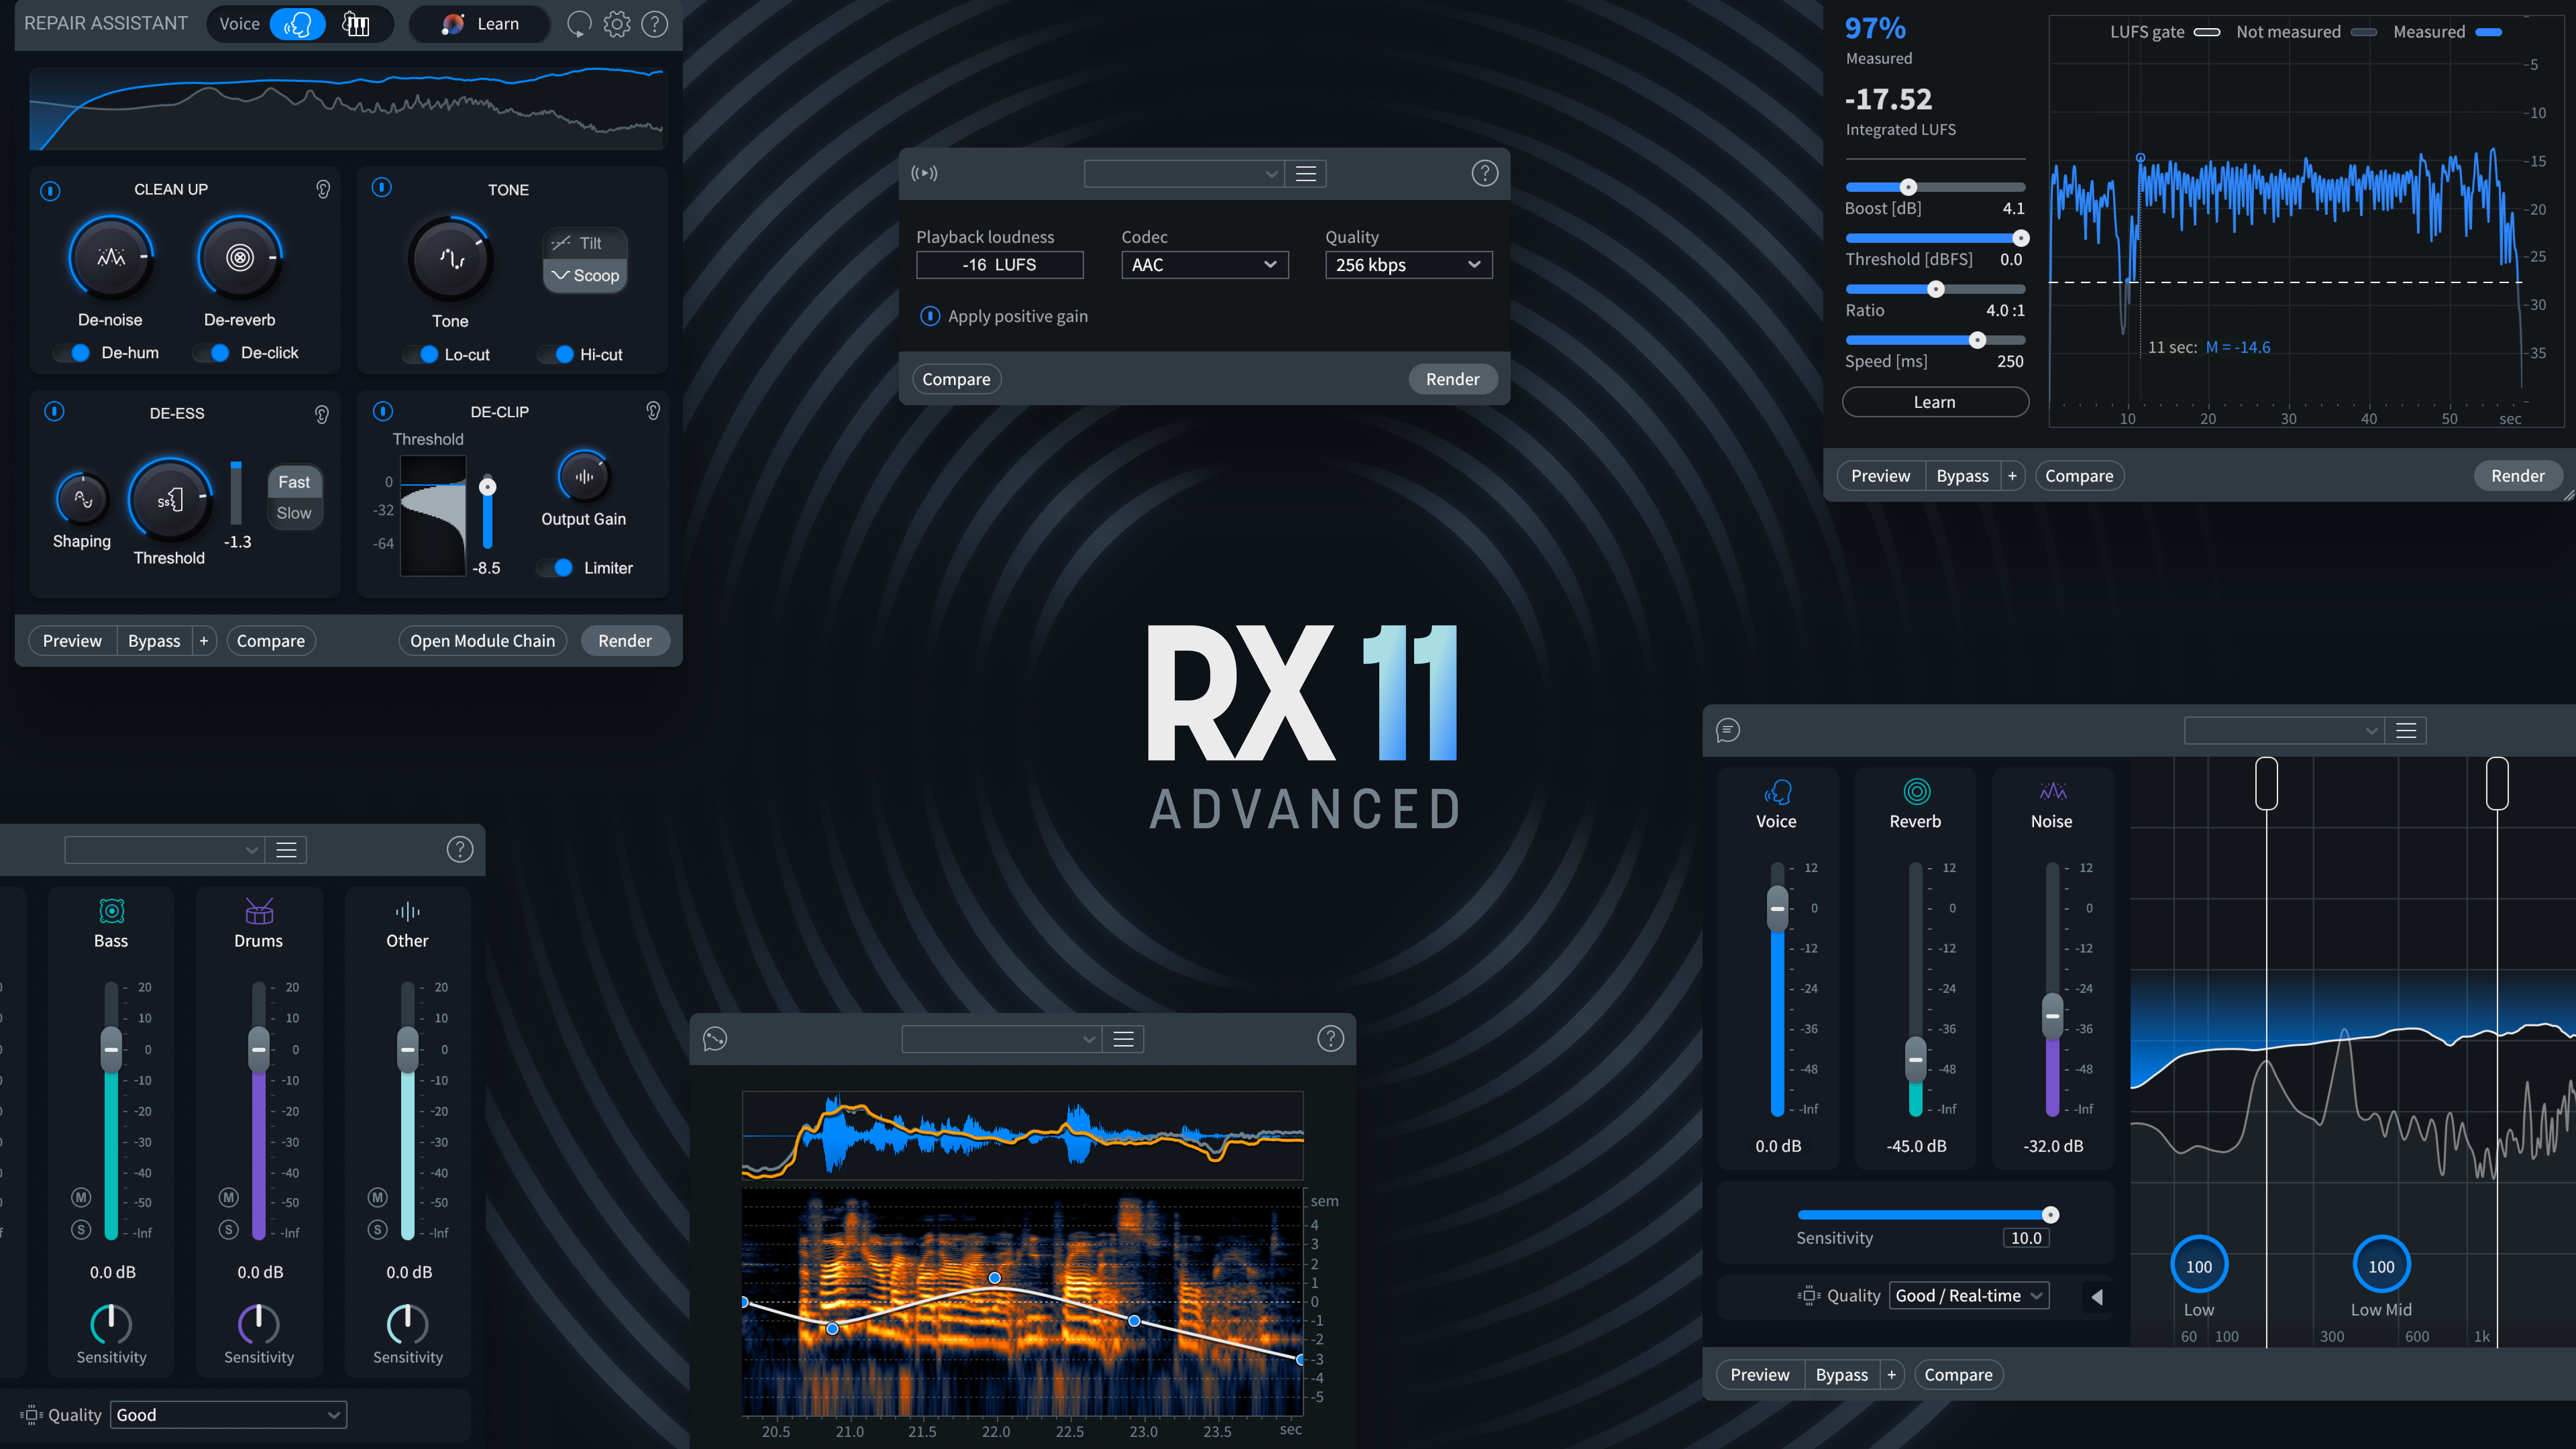Open the Codec AAC dropdown
Screen dimensions: 2576x1449
pyautogui.click(x=1204, y=265)
